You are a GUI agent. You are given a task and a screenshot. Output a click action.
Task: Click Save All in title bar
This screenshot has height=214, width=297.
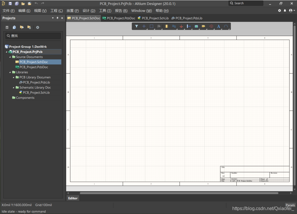click(17, 3)
